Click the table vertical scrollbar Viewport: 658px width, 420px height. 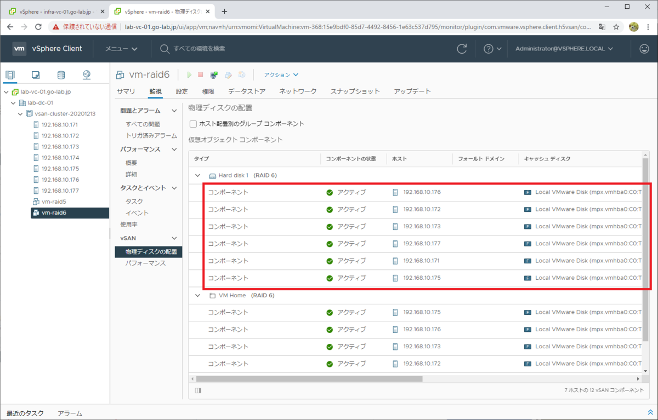[x=645, y=250]
